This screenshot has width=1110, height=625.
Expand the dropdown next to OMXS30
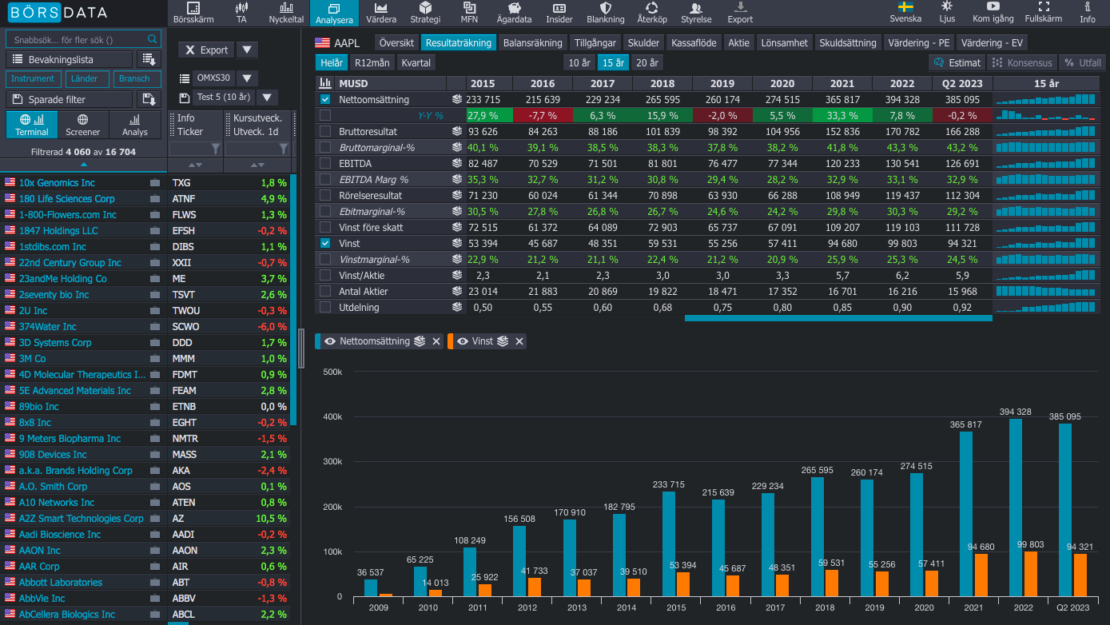[248, 78]
